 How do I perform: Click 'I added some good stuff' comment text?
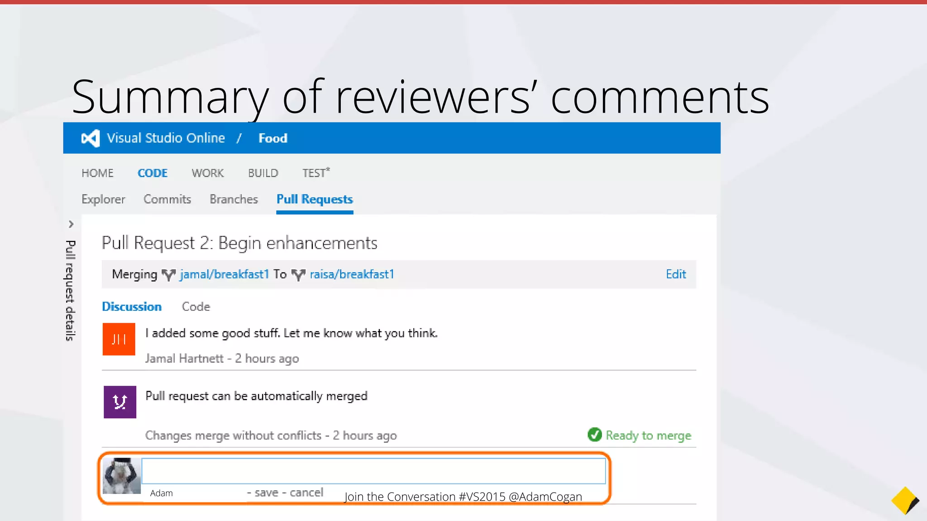click(x=291, y=333)
